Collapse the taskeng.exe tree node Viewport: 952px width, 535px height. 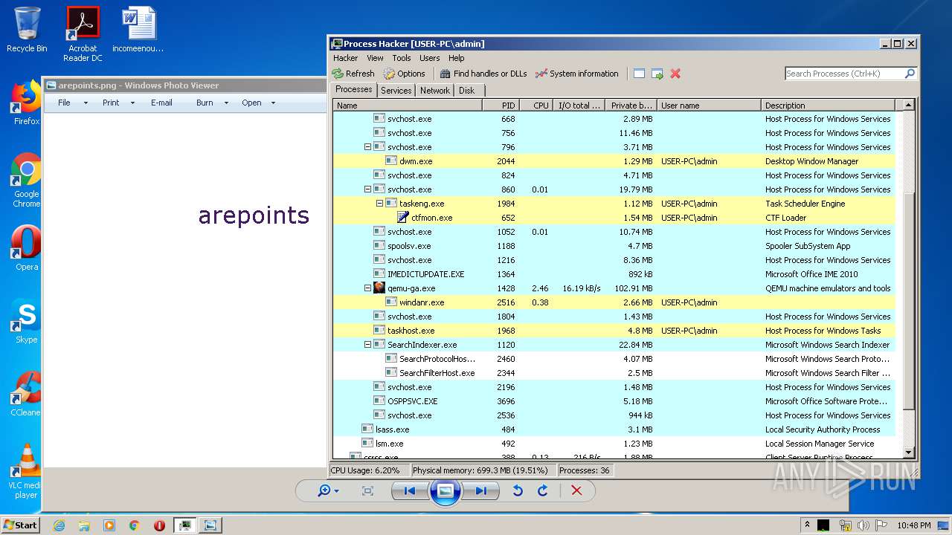point(379,204)
